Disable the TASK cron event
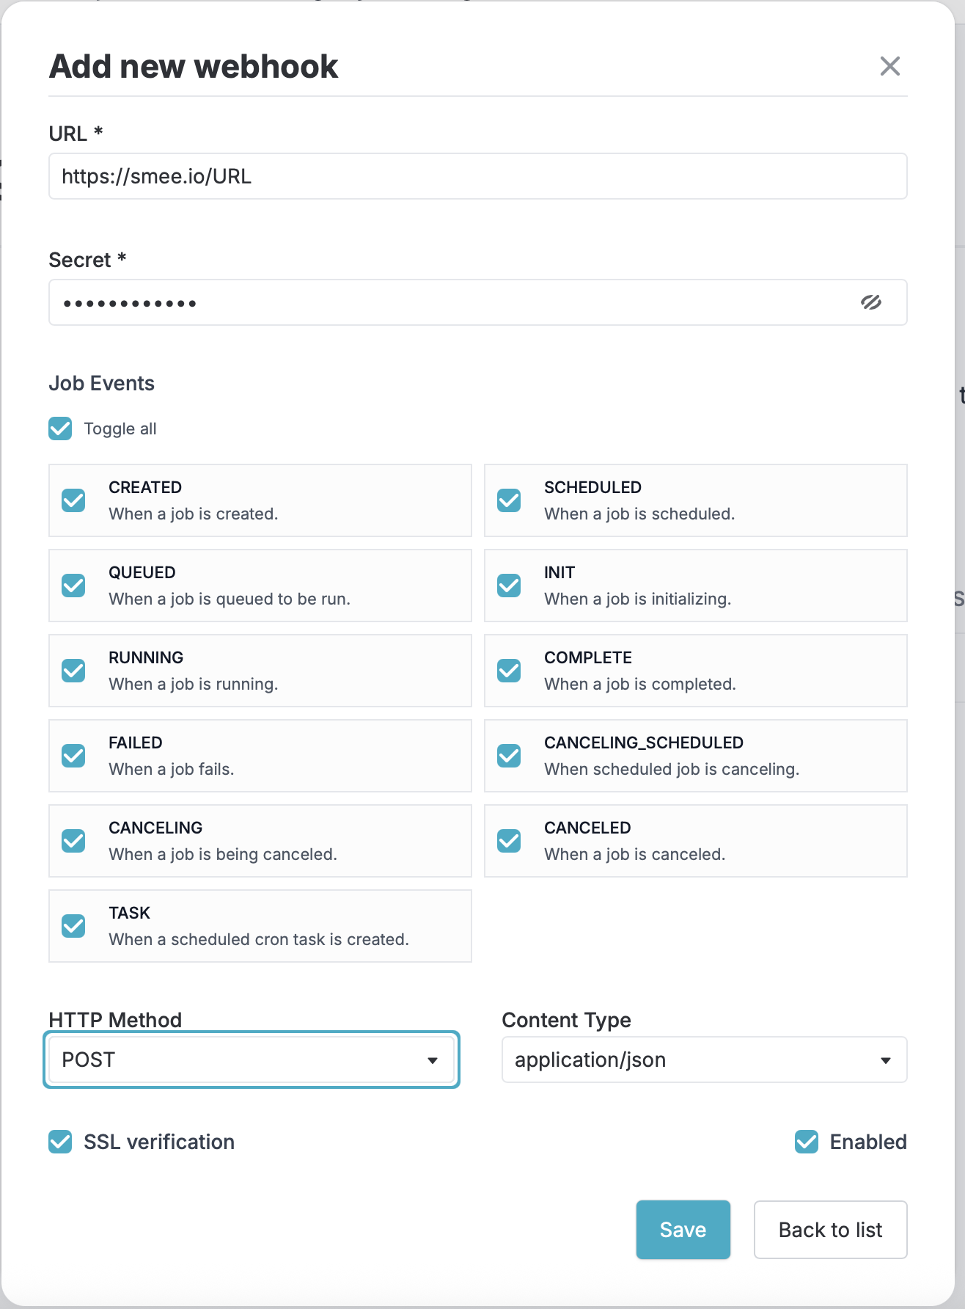The height and width of the screenshot is (1309, 965). coord(73,926)
